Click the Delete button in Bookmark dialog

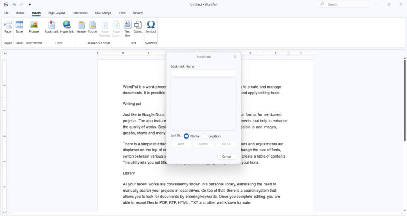point(203,144)
